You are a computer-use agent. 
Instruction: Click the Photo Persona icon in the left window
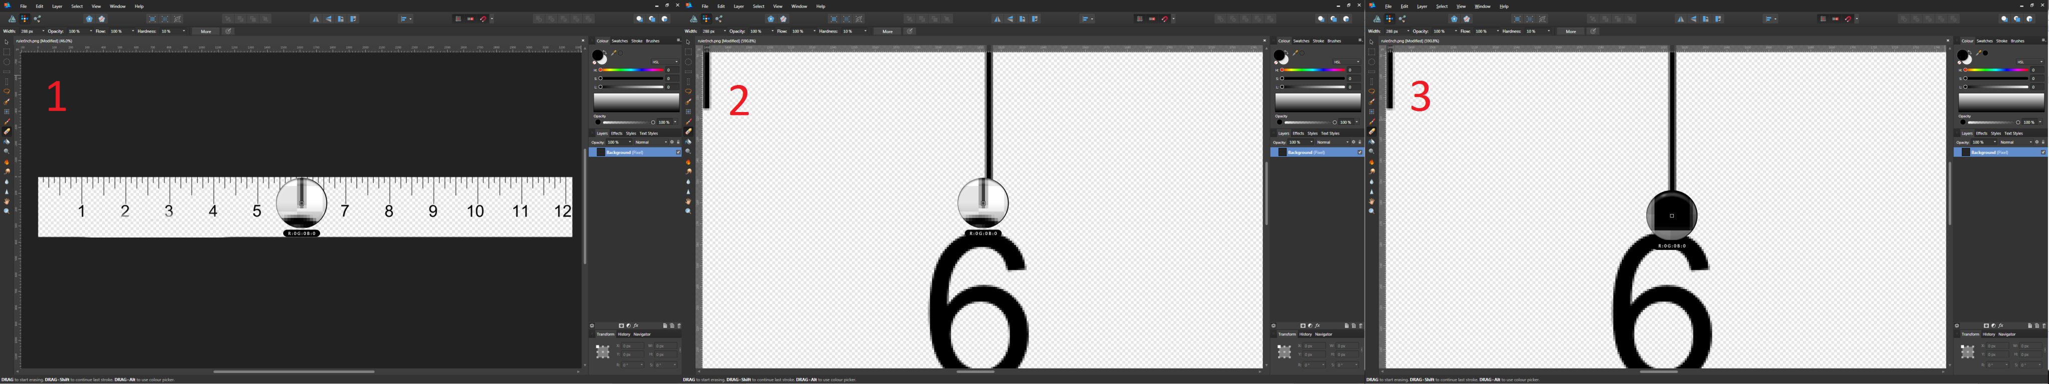(12, 18)
